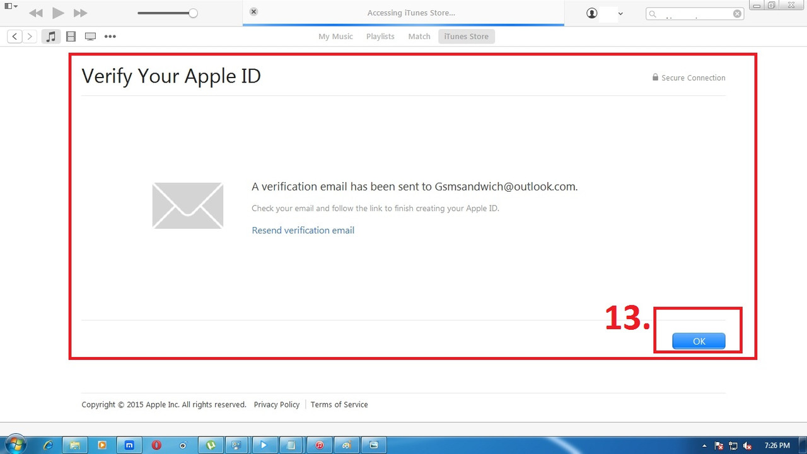Click the iTunes search field
This screenshot has width=807, height=454.
click(x=695, y=14)
